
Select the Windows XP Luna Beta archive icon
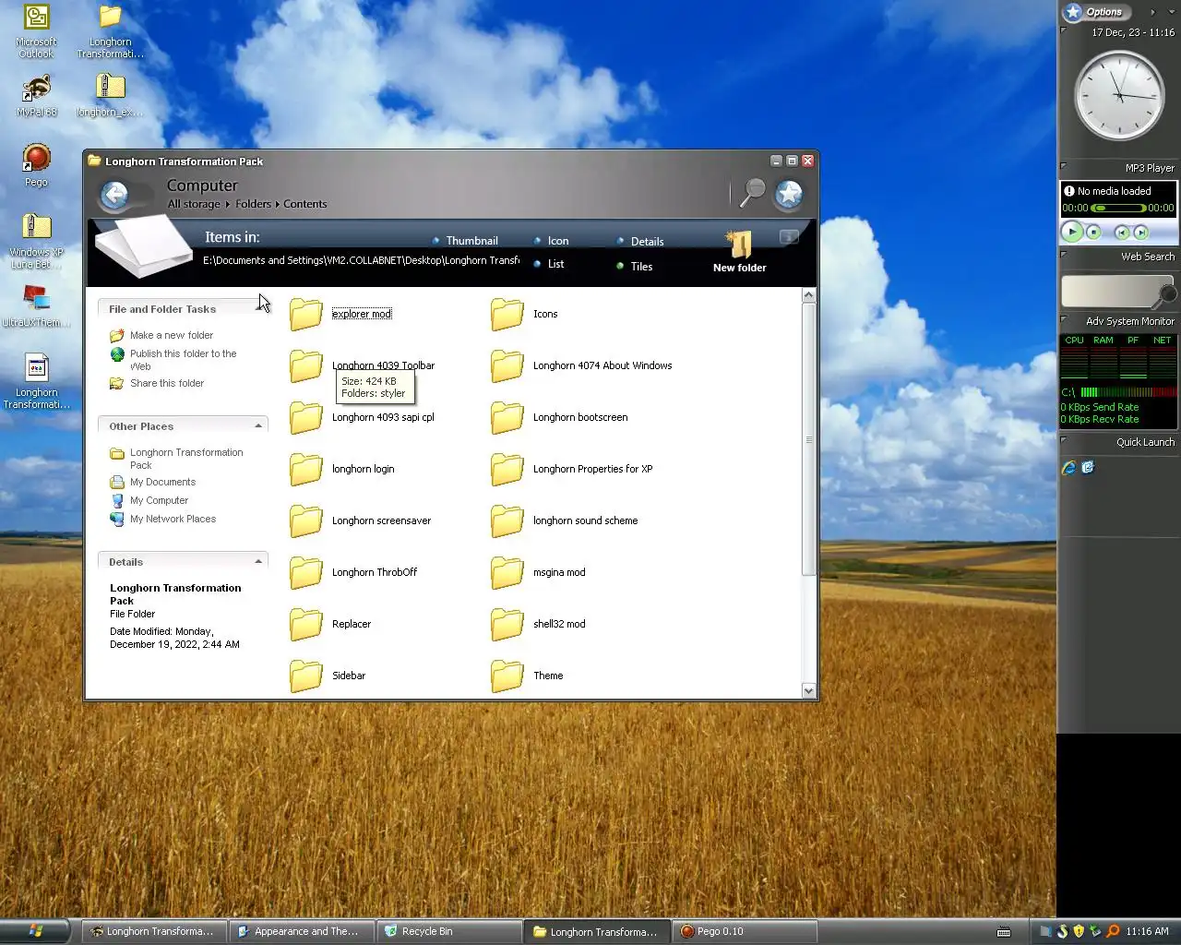(37, 242)
